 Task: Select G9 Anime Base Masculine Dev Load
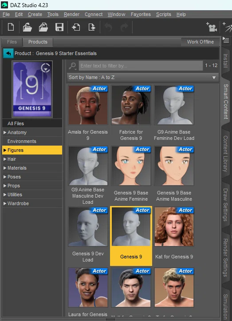click(x=88, y=166)
